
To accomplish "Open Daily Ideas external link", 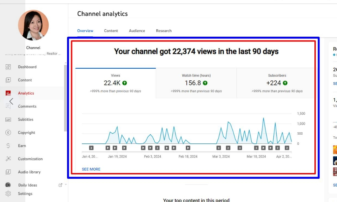I will click(x=61, y=185).
